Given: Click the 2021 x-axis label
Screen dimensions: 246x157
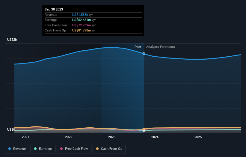Looking at the screenshot, I should 25,137.
